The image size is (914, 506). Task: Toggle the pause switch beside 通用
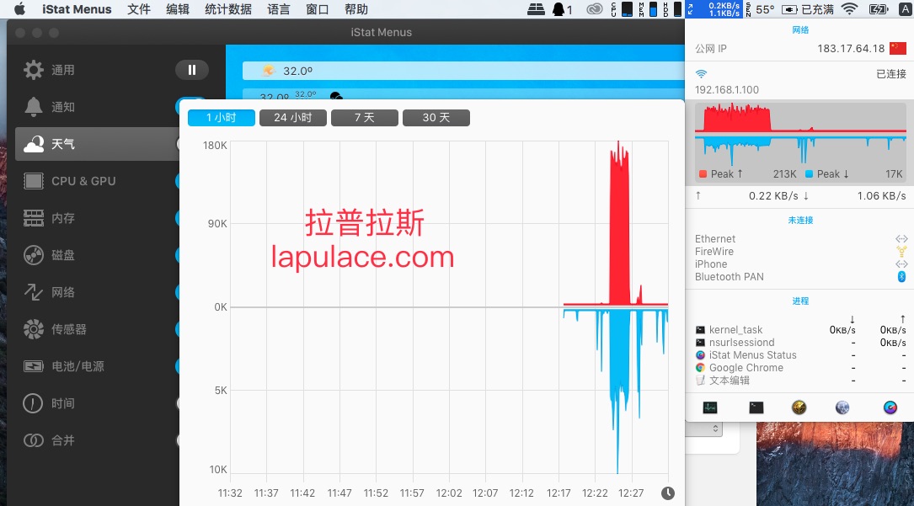coord(192,70)
